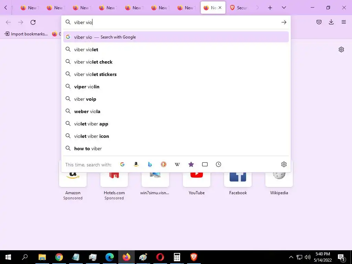Screen dimensions: 352x264
Task: Open the win7simu.visn... shortcut tile
Action: [x=155, y=180]
